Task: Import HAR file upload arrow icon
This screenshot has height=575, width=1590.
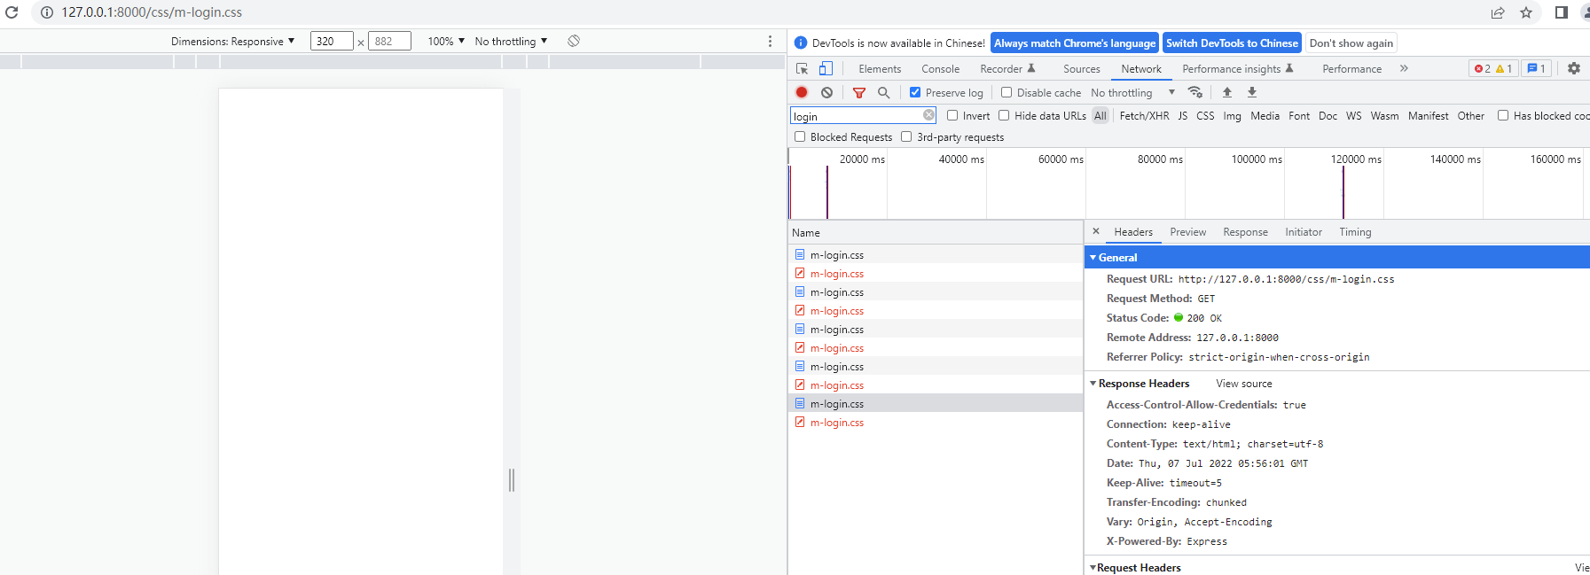Action: pyautogui.click(x=1227, y=92)
